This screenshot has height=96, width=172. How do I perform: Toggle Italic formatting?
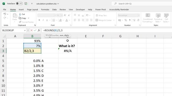click(x=43, y=20)
